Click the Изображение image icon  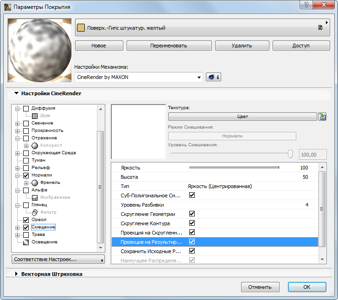pyautogui.click(x=35, y=198)
